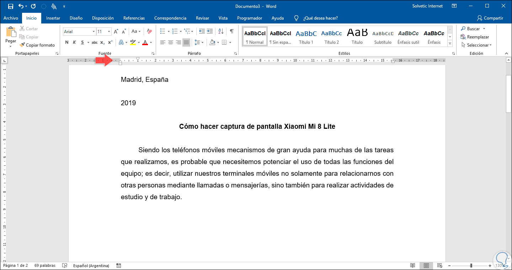Undo the last action
Viewport: 512px width, 270px height.
click(x=21, y=6)
